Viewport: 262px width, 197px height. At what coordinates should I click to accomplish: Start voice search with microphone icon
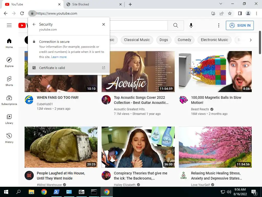[191, 25]
